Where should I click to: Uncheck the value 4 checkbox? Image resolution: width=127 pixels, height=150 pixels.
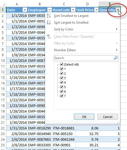tap(62, 82)
